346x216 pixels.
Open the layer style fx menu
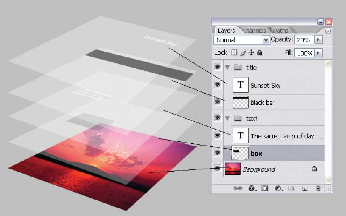click(252, 189)
